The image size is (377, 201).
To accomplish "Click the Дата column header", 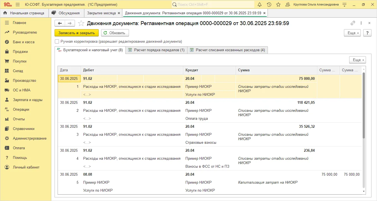I will 69,70.
